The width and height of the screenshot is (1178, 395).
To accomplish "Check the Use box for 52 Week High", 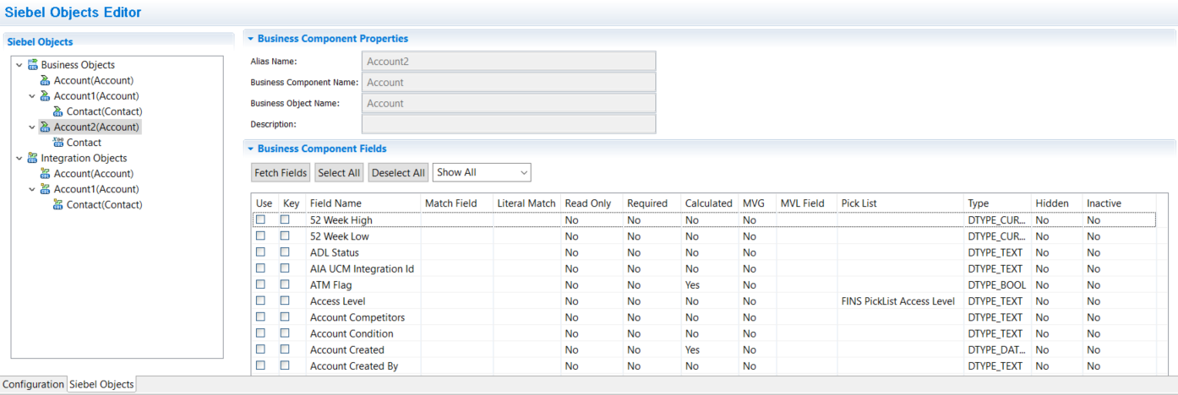I will coord(261,219).
